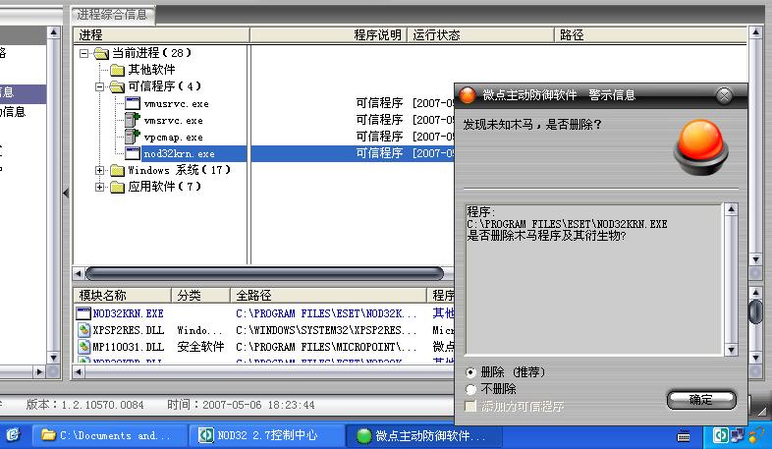772x449 pixels.
Task: Select the 其他软件 tree item
Action: [151, 70]
